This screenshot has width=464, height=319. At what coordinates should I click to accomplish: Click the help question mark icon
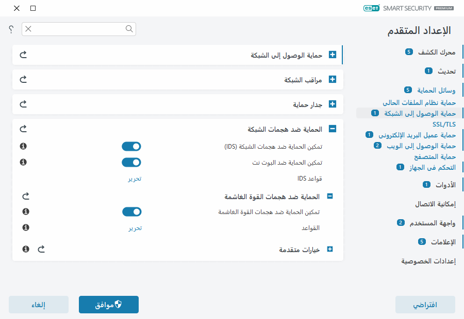tap(10, 29)
